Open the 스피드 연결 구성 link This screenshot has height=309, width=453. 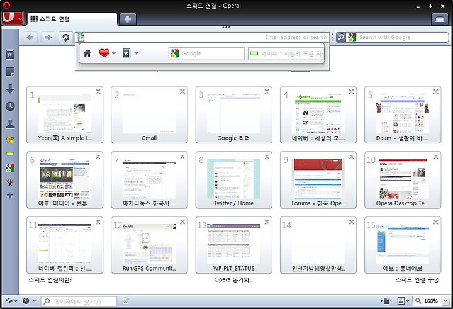[417, 280]
